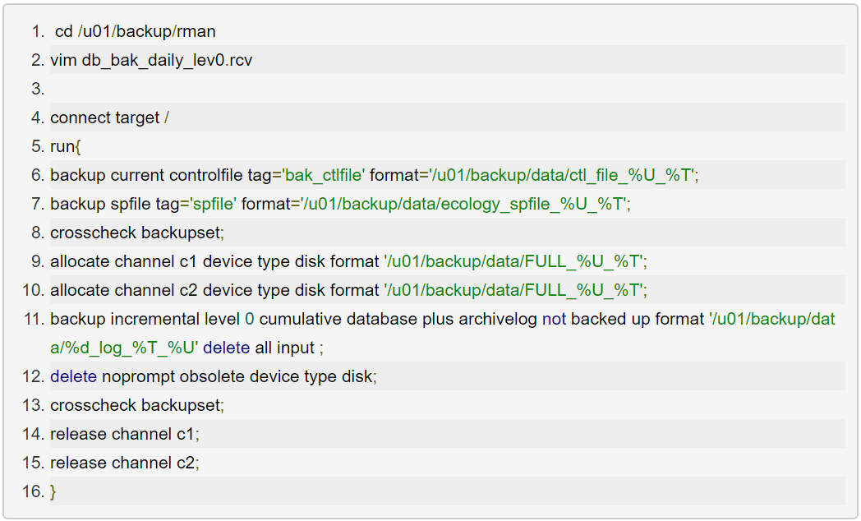
Task: Click the 'release channel c1;' line
Action: pyautogui.click(x=125, y=434)
